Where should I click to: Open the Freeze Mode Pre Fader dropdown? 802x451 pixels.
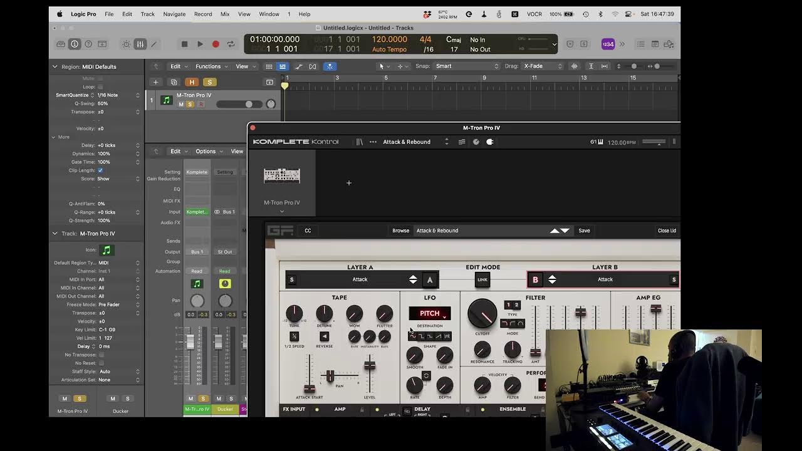pos(119,304)
